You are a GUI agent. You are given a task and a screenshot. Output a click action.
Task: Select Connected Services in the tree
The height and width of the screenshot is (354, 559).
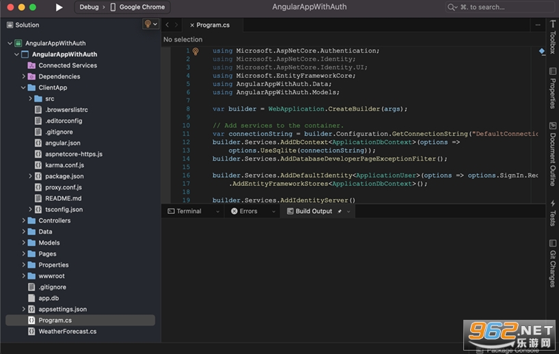tap(68, 65)
